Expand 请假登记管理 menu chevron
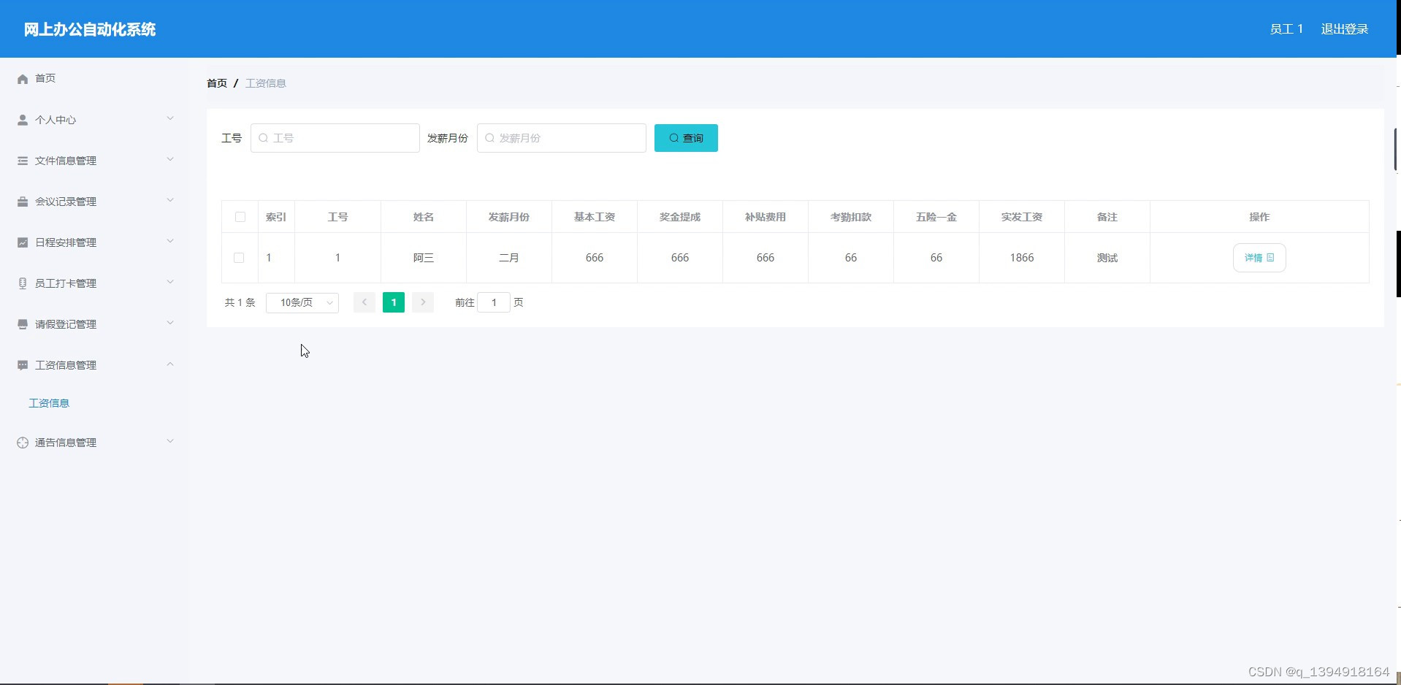Image resolution: width=1401 pixels, height=685 pixels. pos(170,323)
